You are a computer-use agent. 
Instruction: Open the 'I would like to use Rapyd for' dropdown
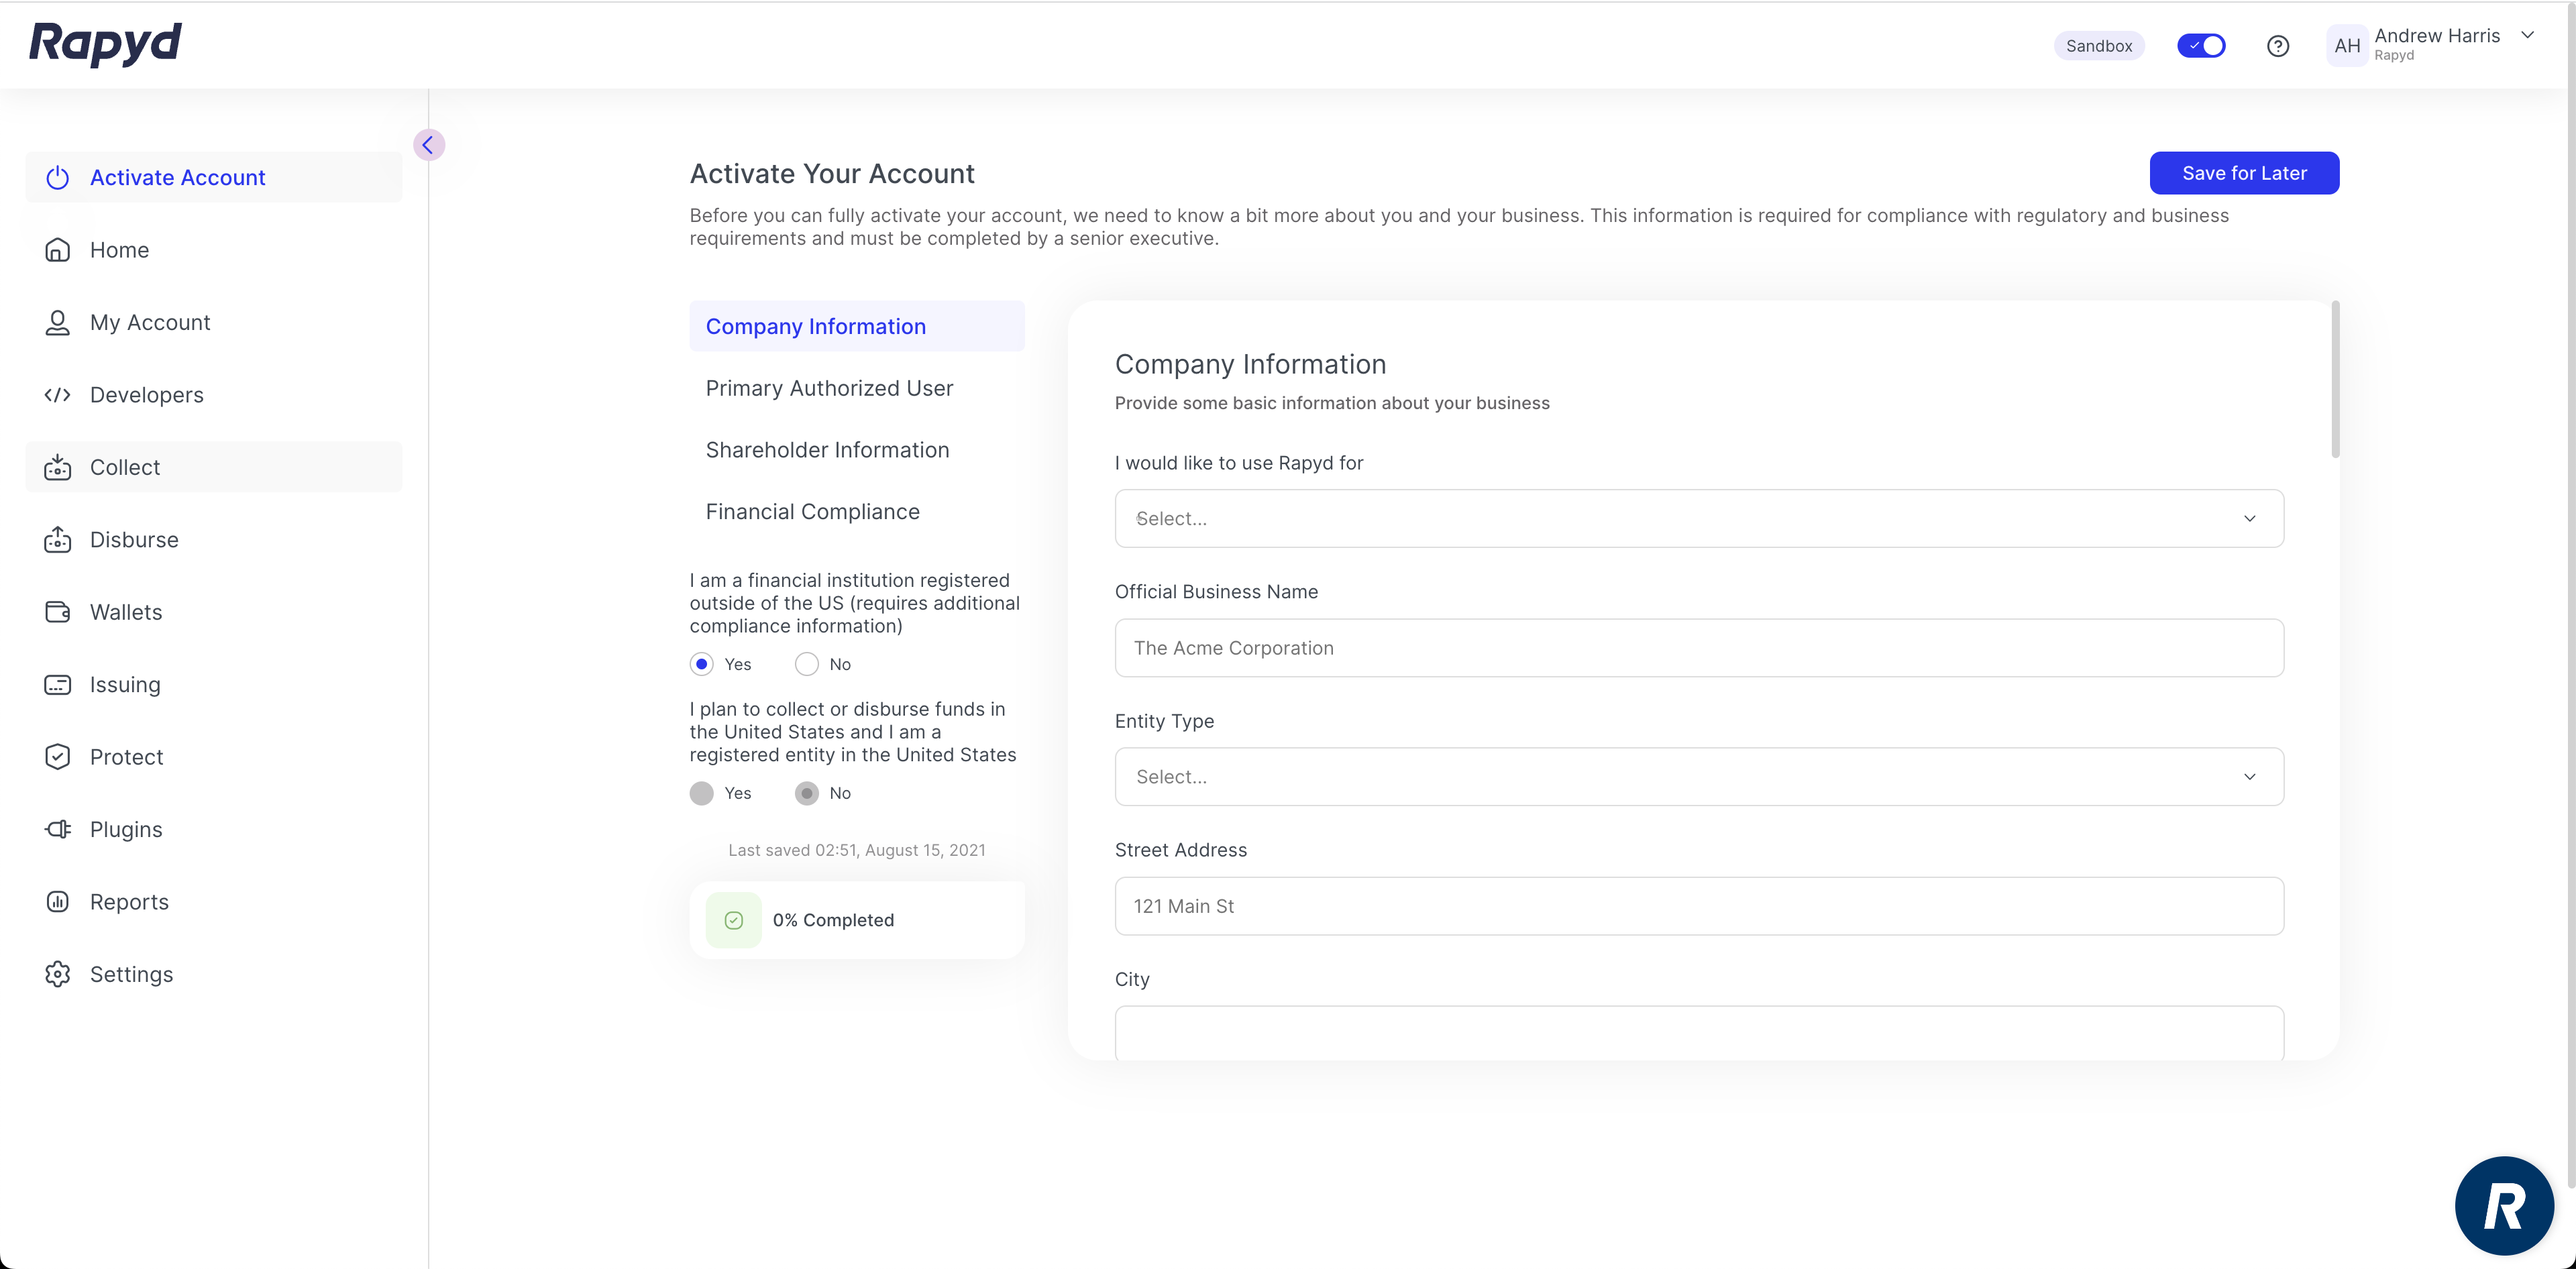(1698, 518)
